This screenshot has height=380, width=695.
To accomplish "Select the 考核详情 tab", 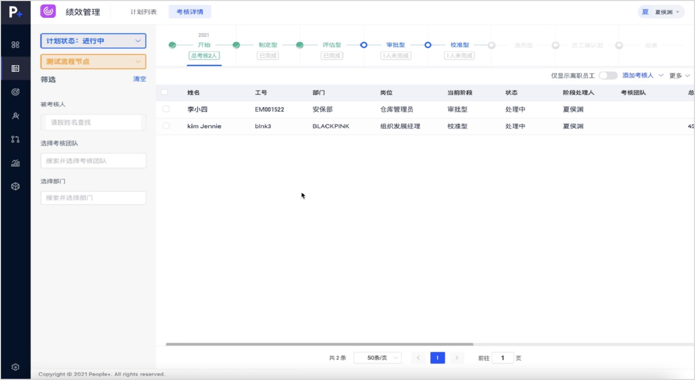I will click(x=190, y=12).
